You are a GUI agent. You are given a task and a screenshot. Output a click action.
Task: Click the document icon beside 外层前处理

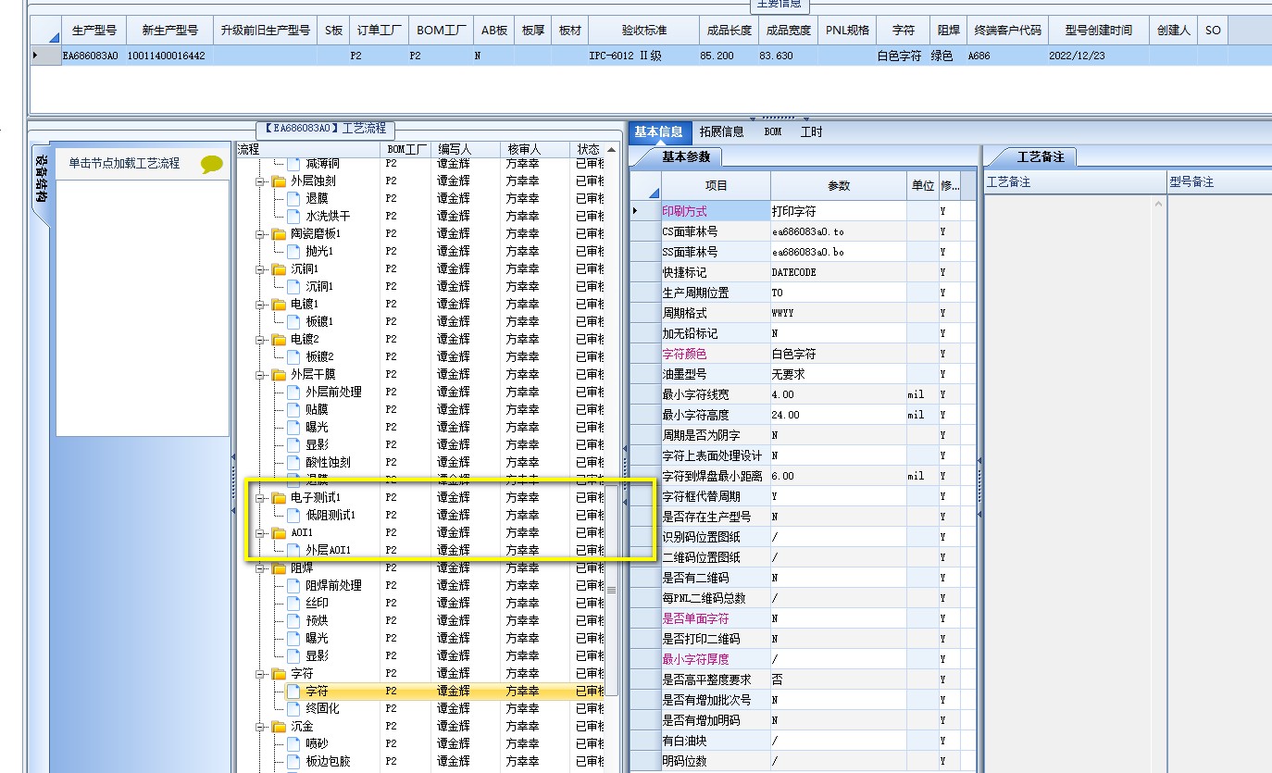point(293,392)
